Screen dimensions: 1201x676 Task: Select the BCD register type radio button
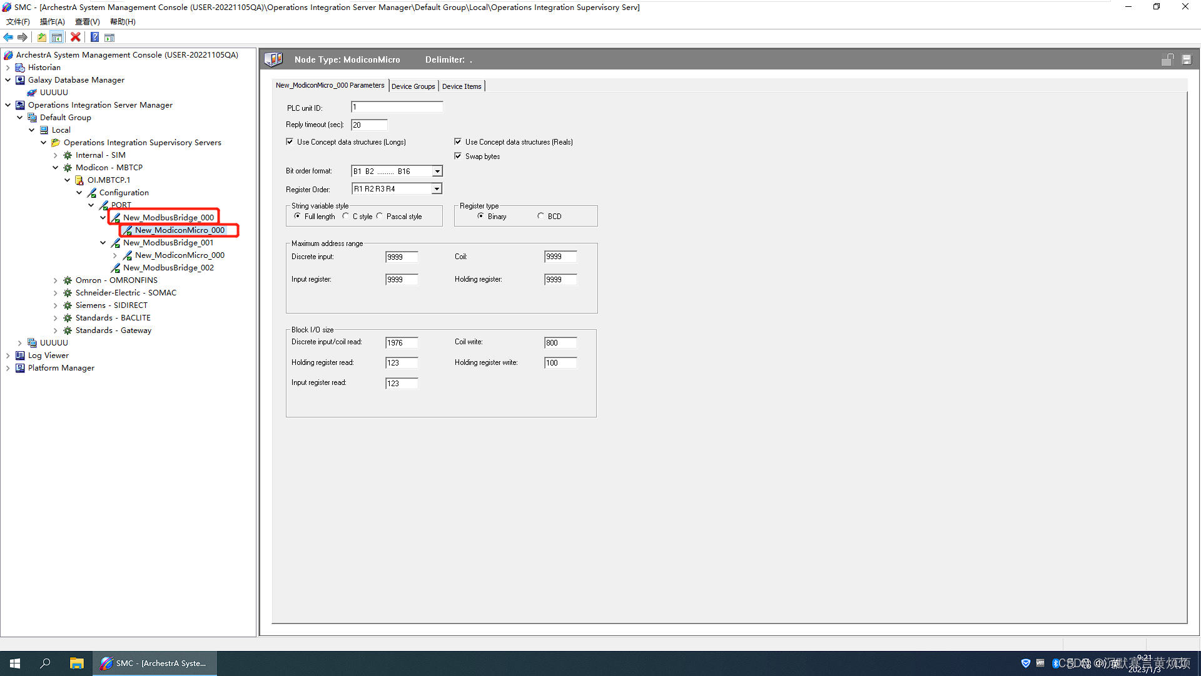point(540,215)
